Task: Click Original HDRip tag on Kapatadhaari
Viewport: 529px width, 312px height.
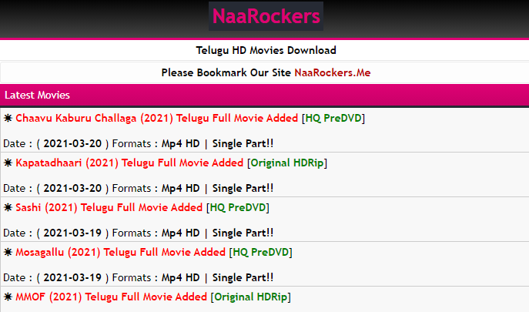Action: click(287, 163)
